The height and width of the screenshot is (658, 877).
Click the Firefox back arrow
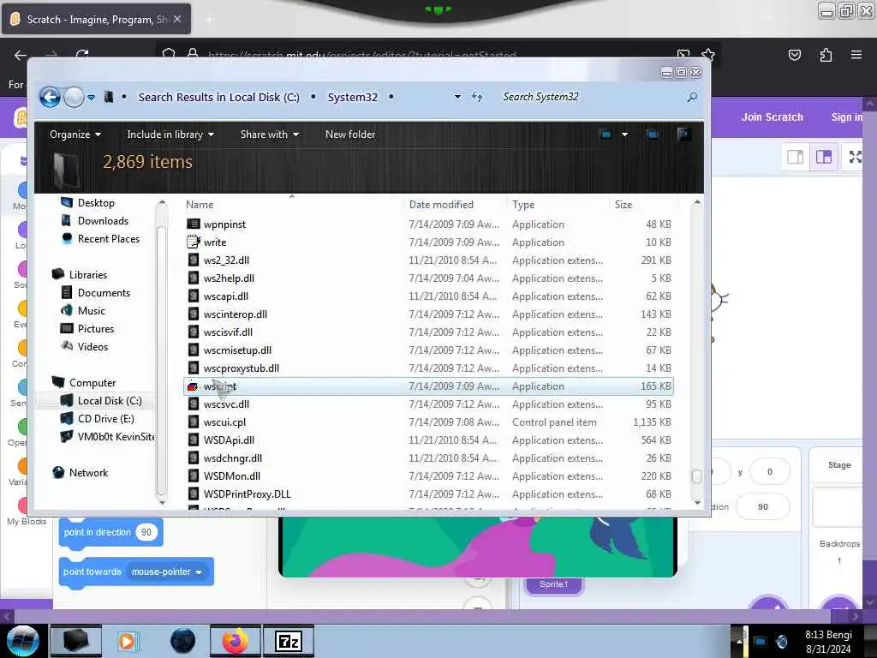point(21,55)
